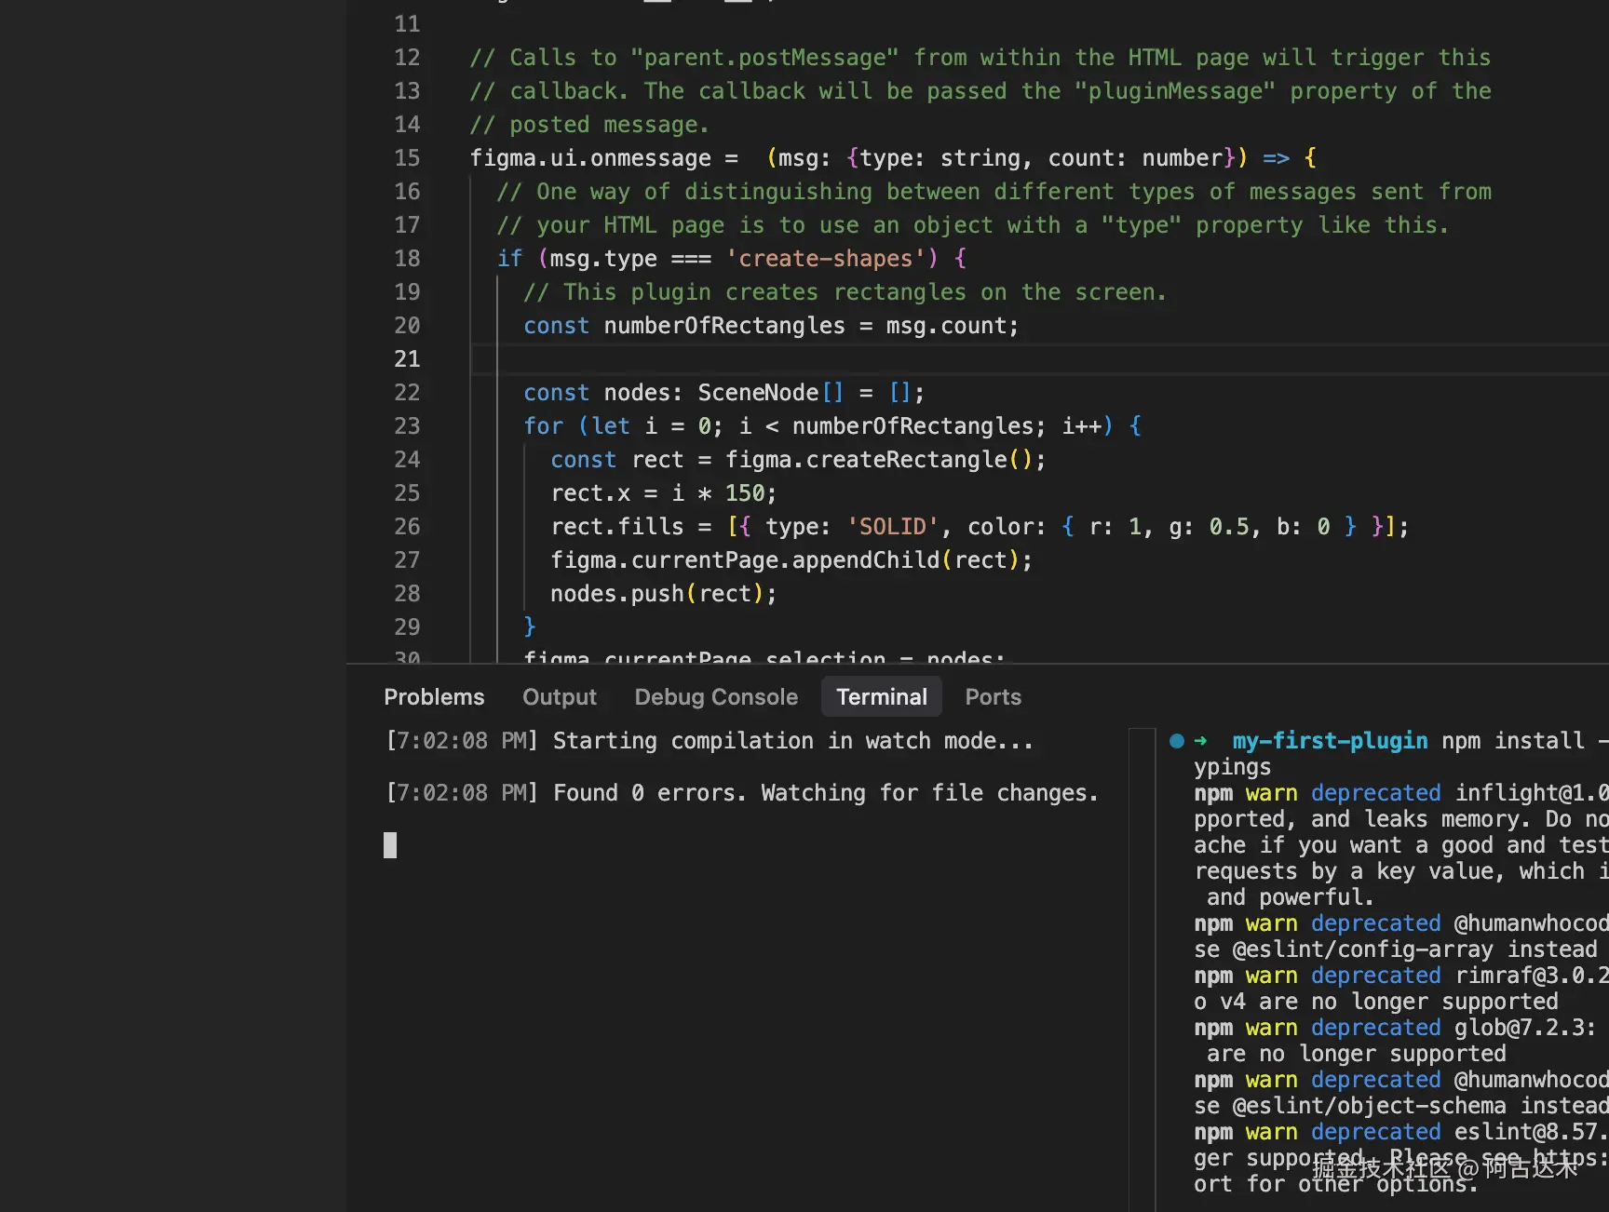The height and width of the screenshot is (1212, 1609).
Task: Switch to the Problems tab
Action: 434,697
